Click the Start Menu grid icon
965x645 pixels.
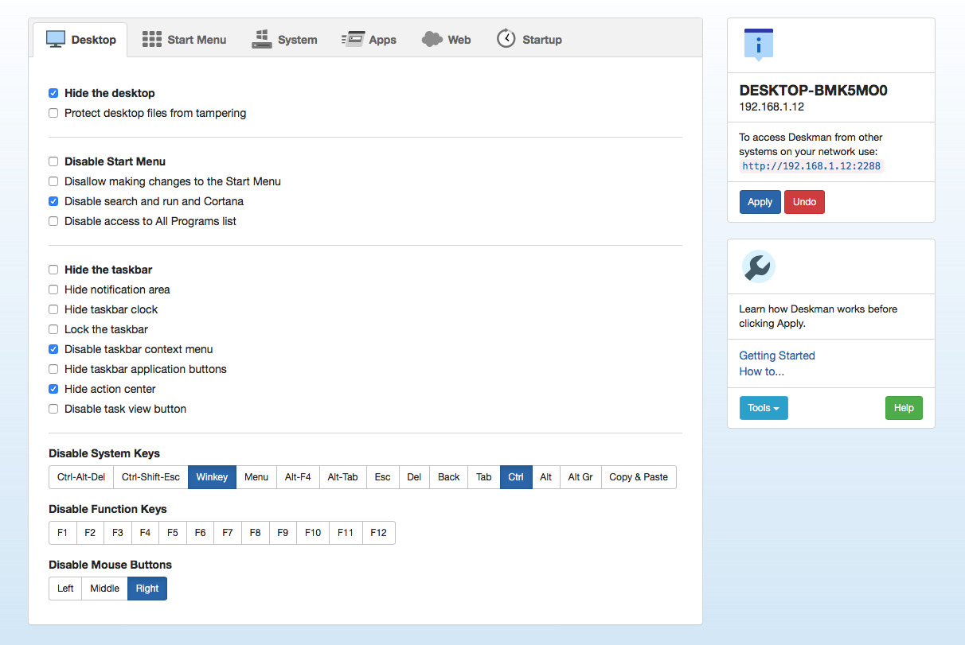coord(152,39)
